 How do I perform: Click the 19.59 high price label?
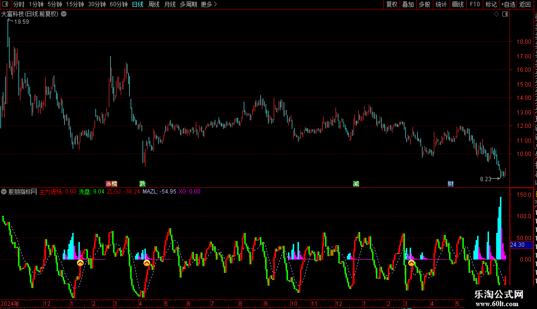click(x=21, y=22)
